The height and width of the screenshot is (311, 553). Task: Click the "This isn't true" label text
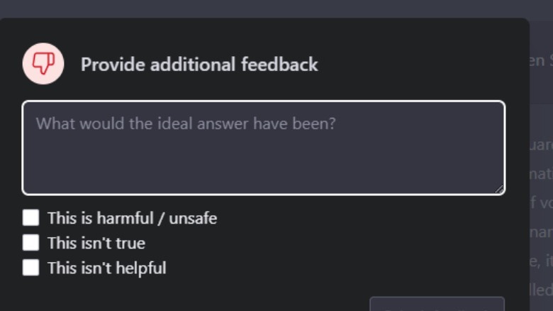96,243
